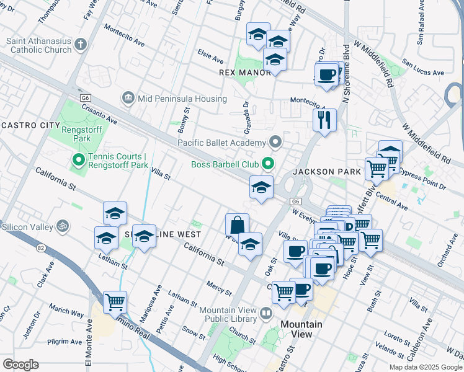
Task: Select the school marker beside Boss Barbell Club
Action: point(261,187)
